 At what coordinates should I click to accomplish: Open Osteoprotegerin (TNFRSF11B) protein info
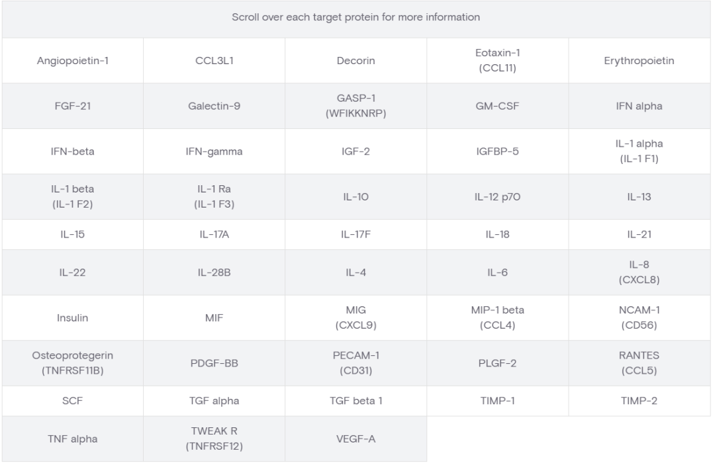coord(72,363)
